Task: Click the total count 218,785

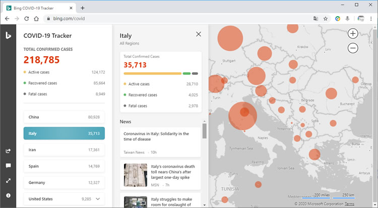Action: click(41, 60)
